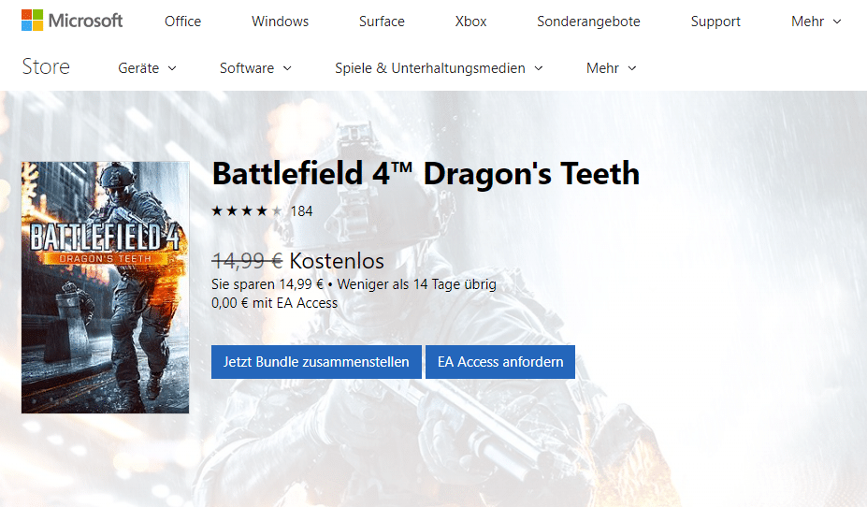Screen dimensions: 867x507
Task: Click the Battlefield 4 Dragon's Teeth title
Action: [426, 174]
